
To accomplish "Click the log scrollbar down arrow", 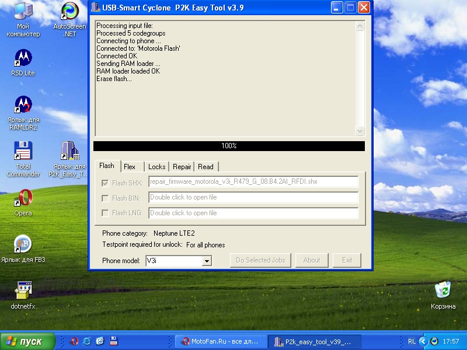I will (x=360, y=131).
